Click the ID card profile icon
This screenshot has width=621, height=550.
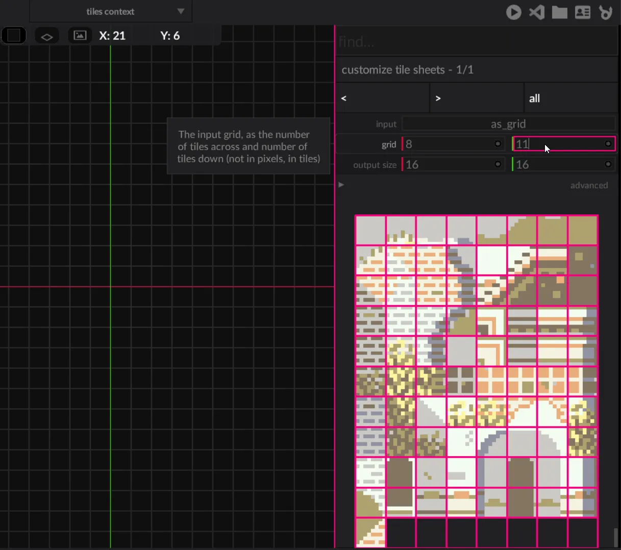point(583,12)
